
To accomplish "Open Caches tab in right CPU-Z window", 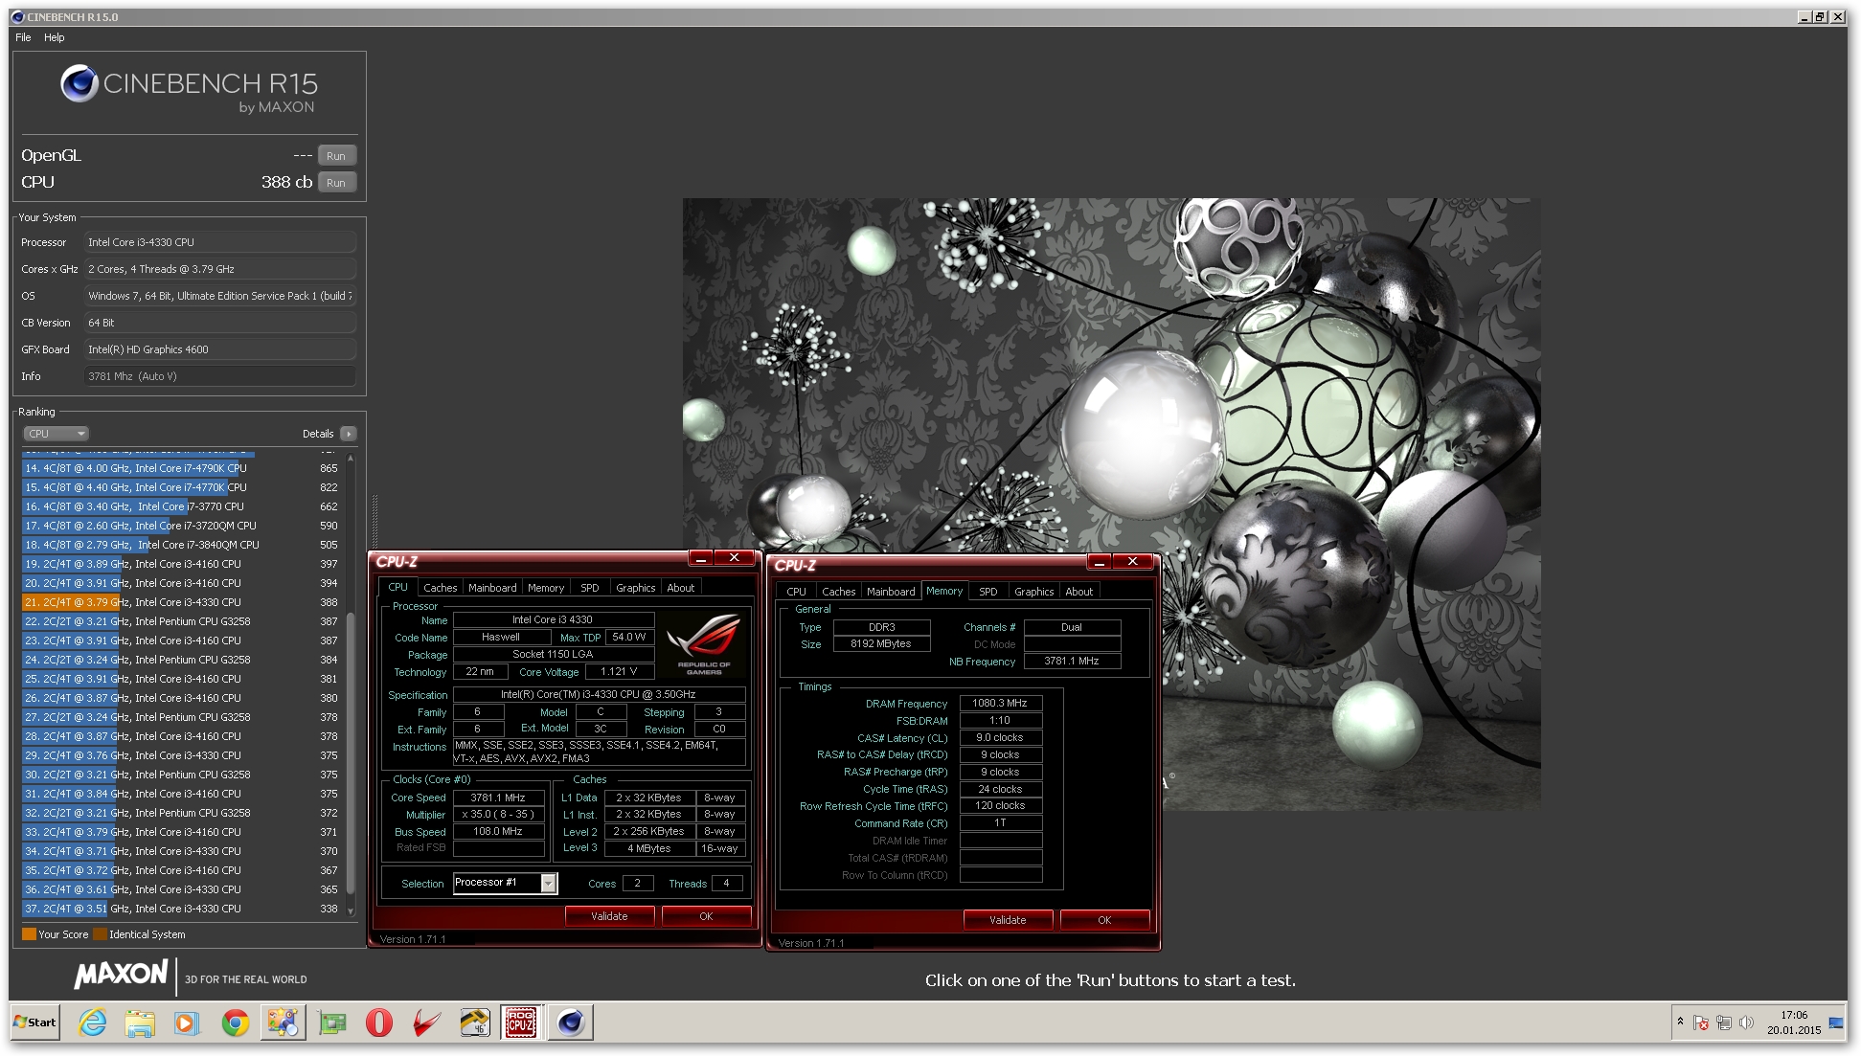I will pos(839,592).
